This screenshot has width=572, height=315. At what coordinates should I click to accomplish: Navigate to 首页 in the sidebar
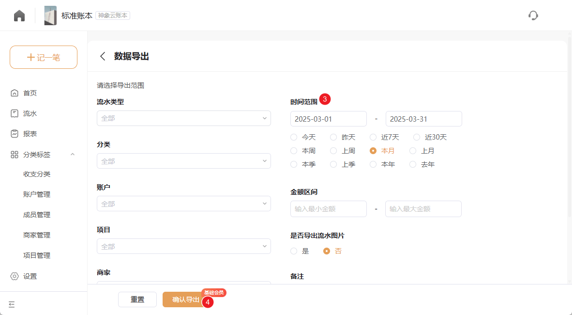click(x=30, y=93)
